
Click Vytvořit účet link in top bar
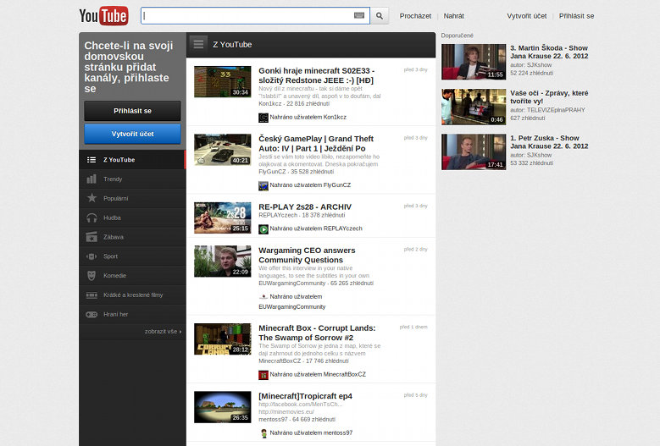click(x=527, y=16)
